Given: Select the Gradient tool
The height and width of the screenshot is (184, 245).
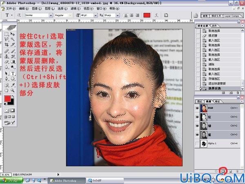Looking at the screenshot, I should [13, 62].
